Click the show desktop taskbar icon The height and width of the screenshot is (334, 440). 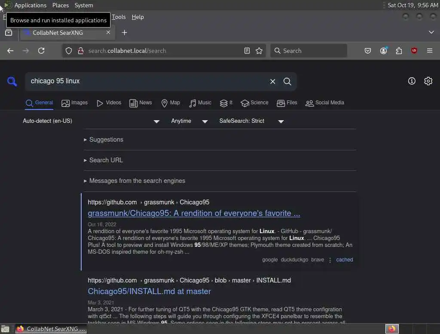coord(5,329)
